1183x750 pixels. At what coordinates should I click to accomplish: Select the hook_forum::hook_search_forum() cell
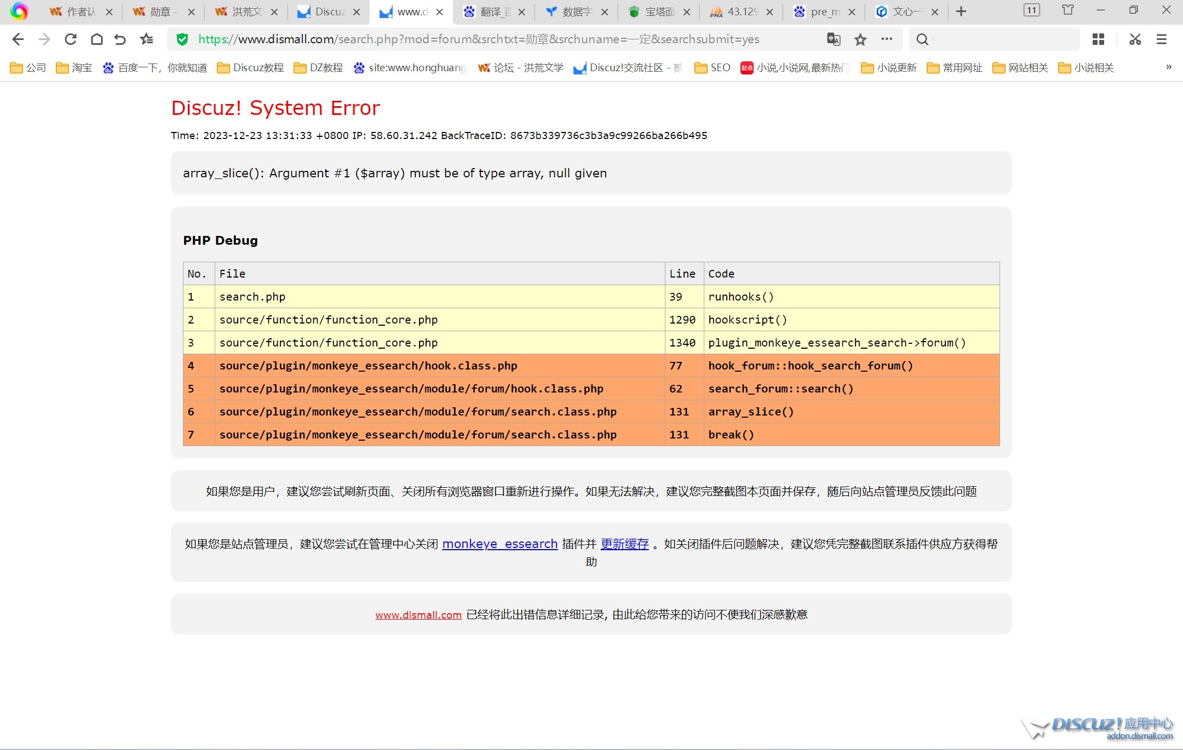coord(851,366)
